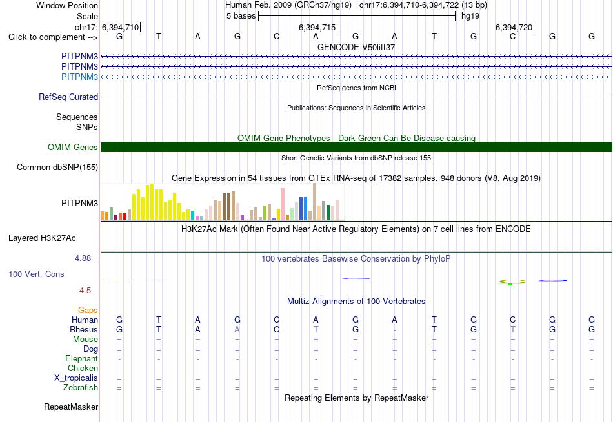Click the GENCODE V50lift37 track title
Viewport: 613px width, 422px height.
(x=356, y=47)
